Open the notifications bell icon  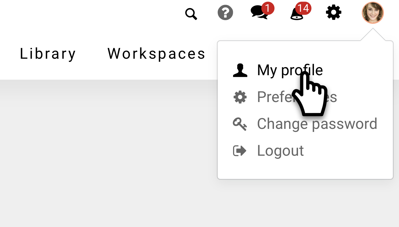point(297,15)
